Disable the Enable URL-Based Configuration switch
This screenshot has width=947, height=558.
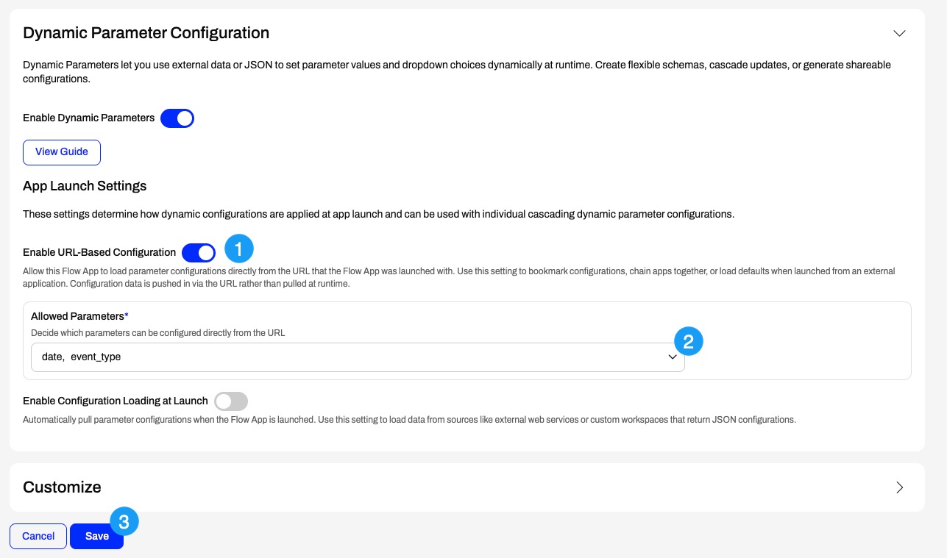[199, 253]
